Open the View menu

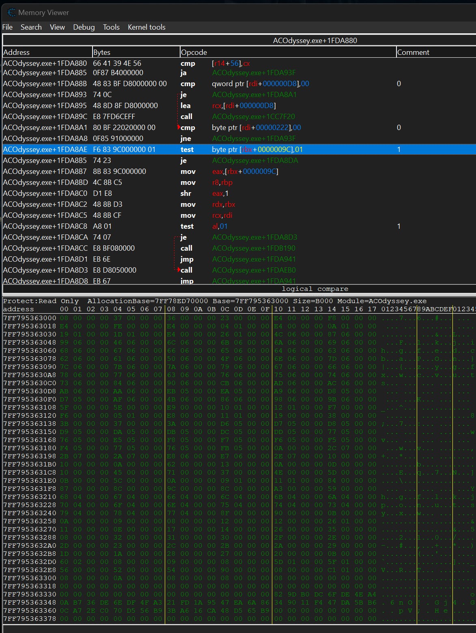(57, 27)
